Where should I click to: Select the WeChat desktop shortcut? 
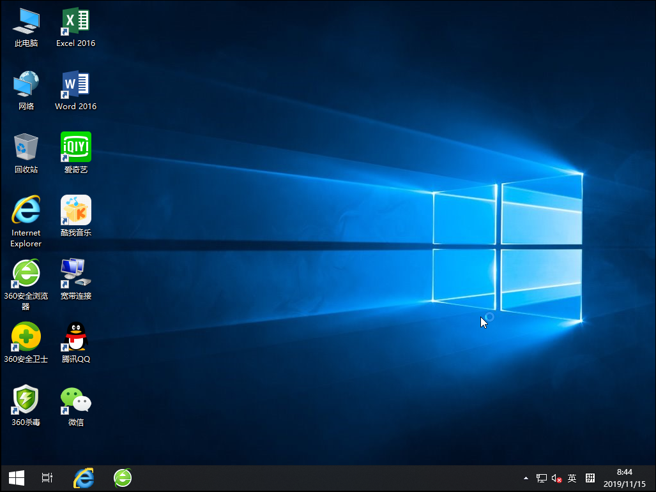75,400
